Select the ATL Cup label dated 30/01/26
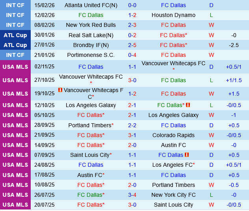The height and width of the screenshot is (211, 249). coord(15,35)
